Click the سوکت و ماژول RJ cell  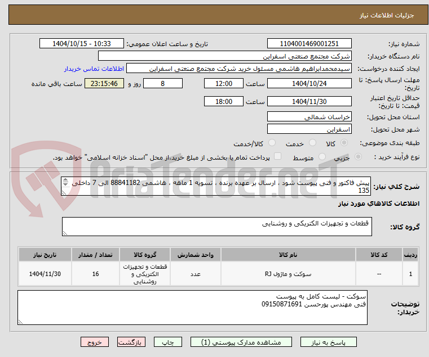[288, 274]
